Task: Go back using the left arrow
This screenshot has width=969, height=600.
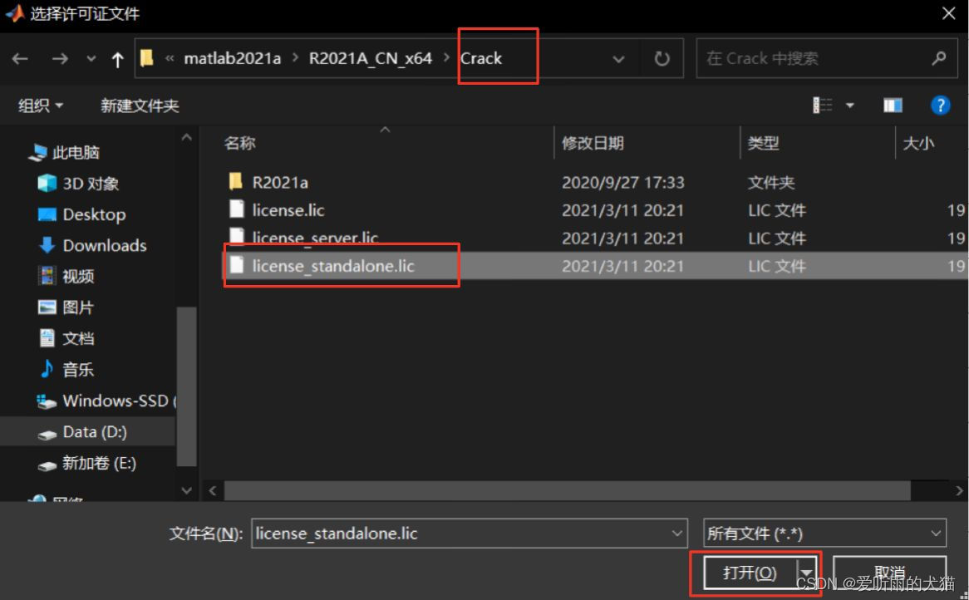Action: point(20,59)
